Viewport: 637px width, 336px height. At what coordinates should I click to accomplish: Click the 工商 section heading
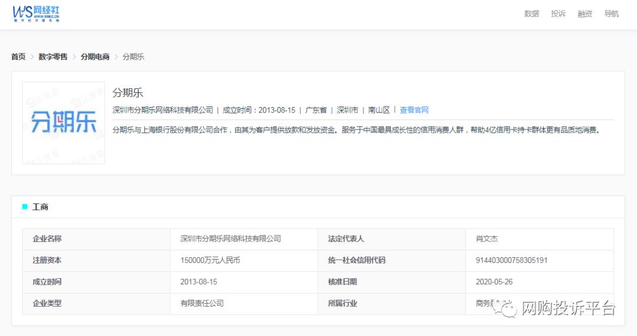pos(40,207)
